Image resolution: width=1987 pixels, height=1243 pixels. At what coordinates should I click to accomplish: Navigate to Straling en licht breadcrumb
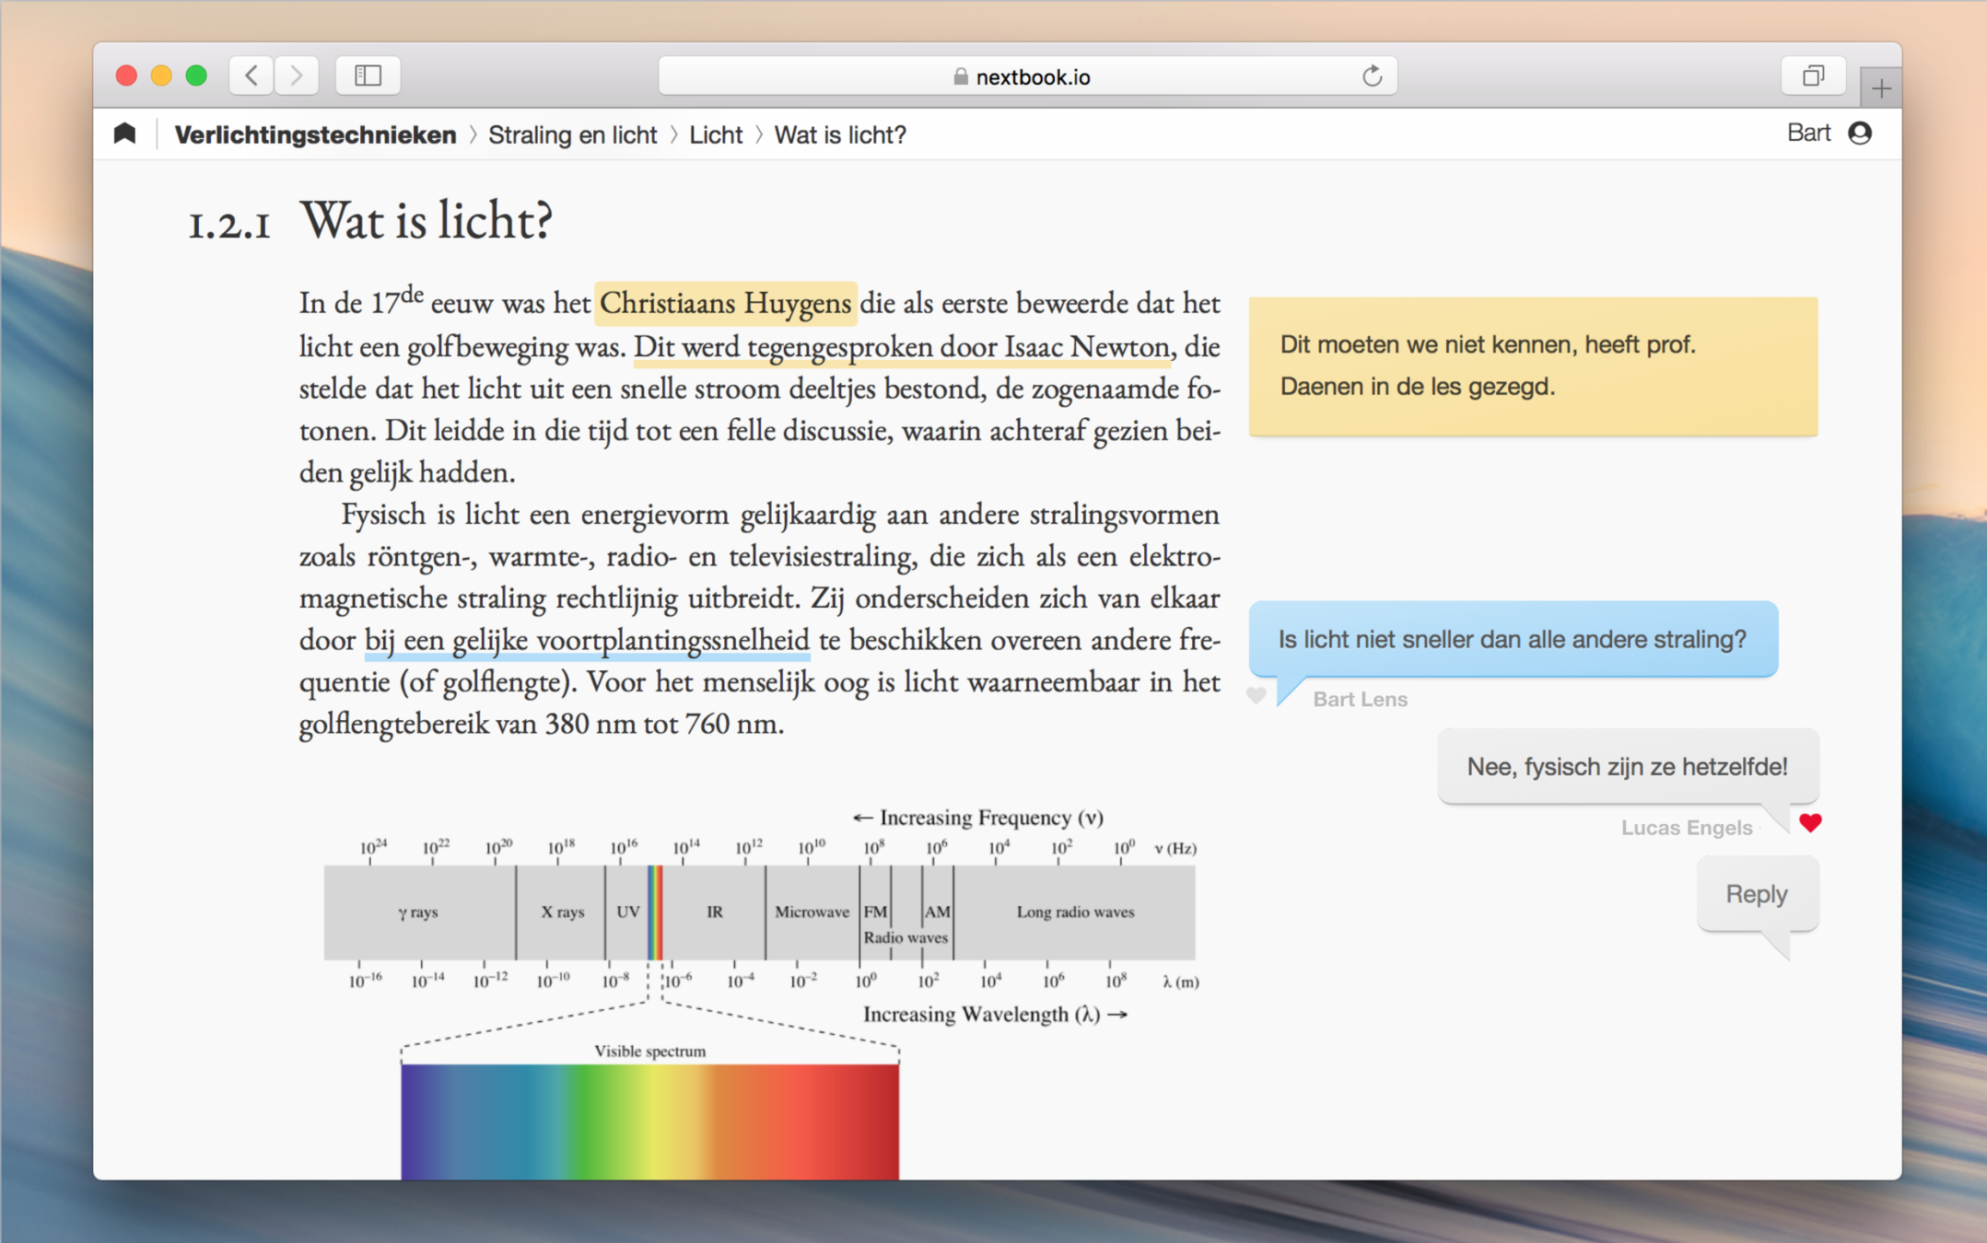click(572, 134)
